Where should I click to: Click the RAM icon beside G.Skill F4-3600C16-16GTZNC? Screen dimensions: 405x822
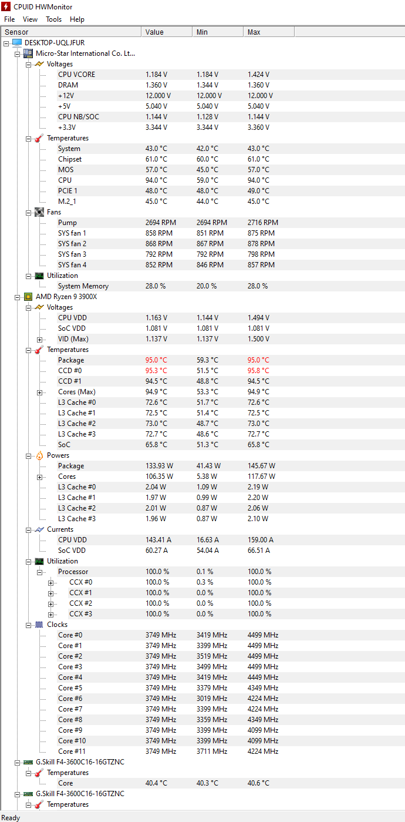click(28, 761)
